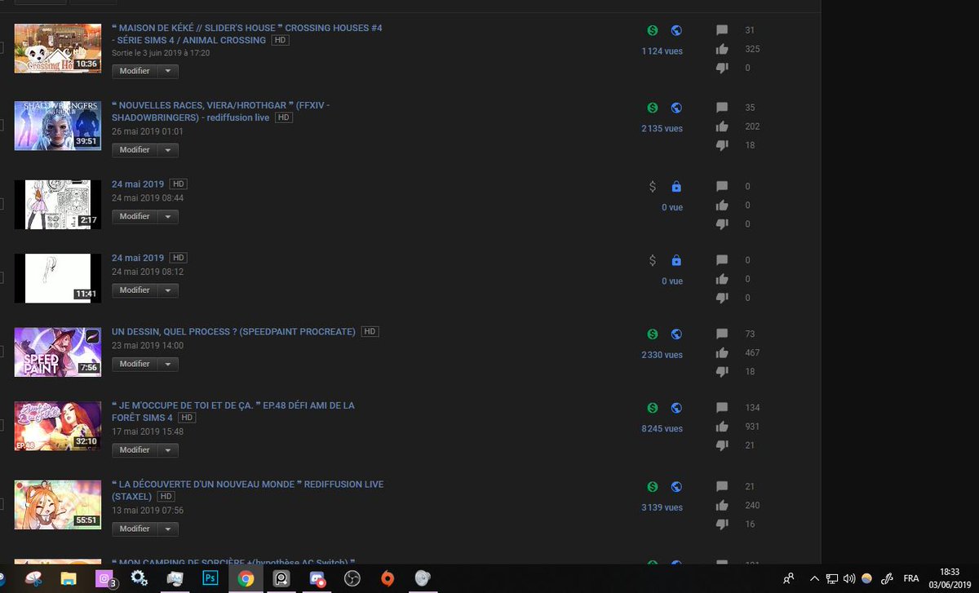
Task: Click monetization icon for Nouvelles Races video
Action: coord(653,108)
